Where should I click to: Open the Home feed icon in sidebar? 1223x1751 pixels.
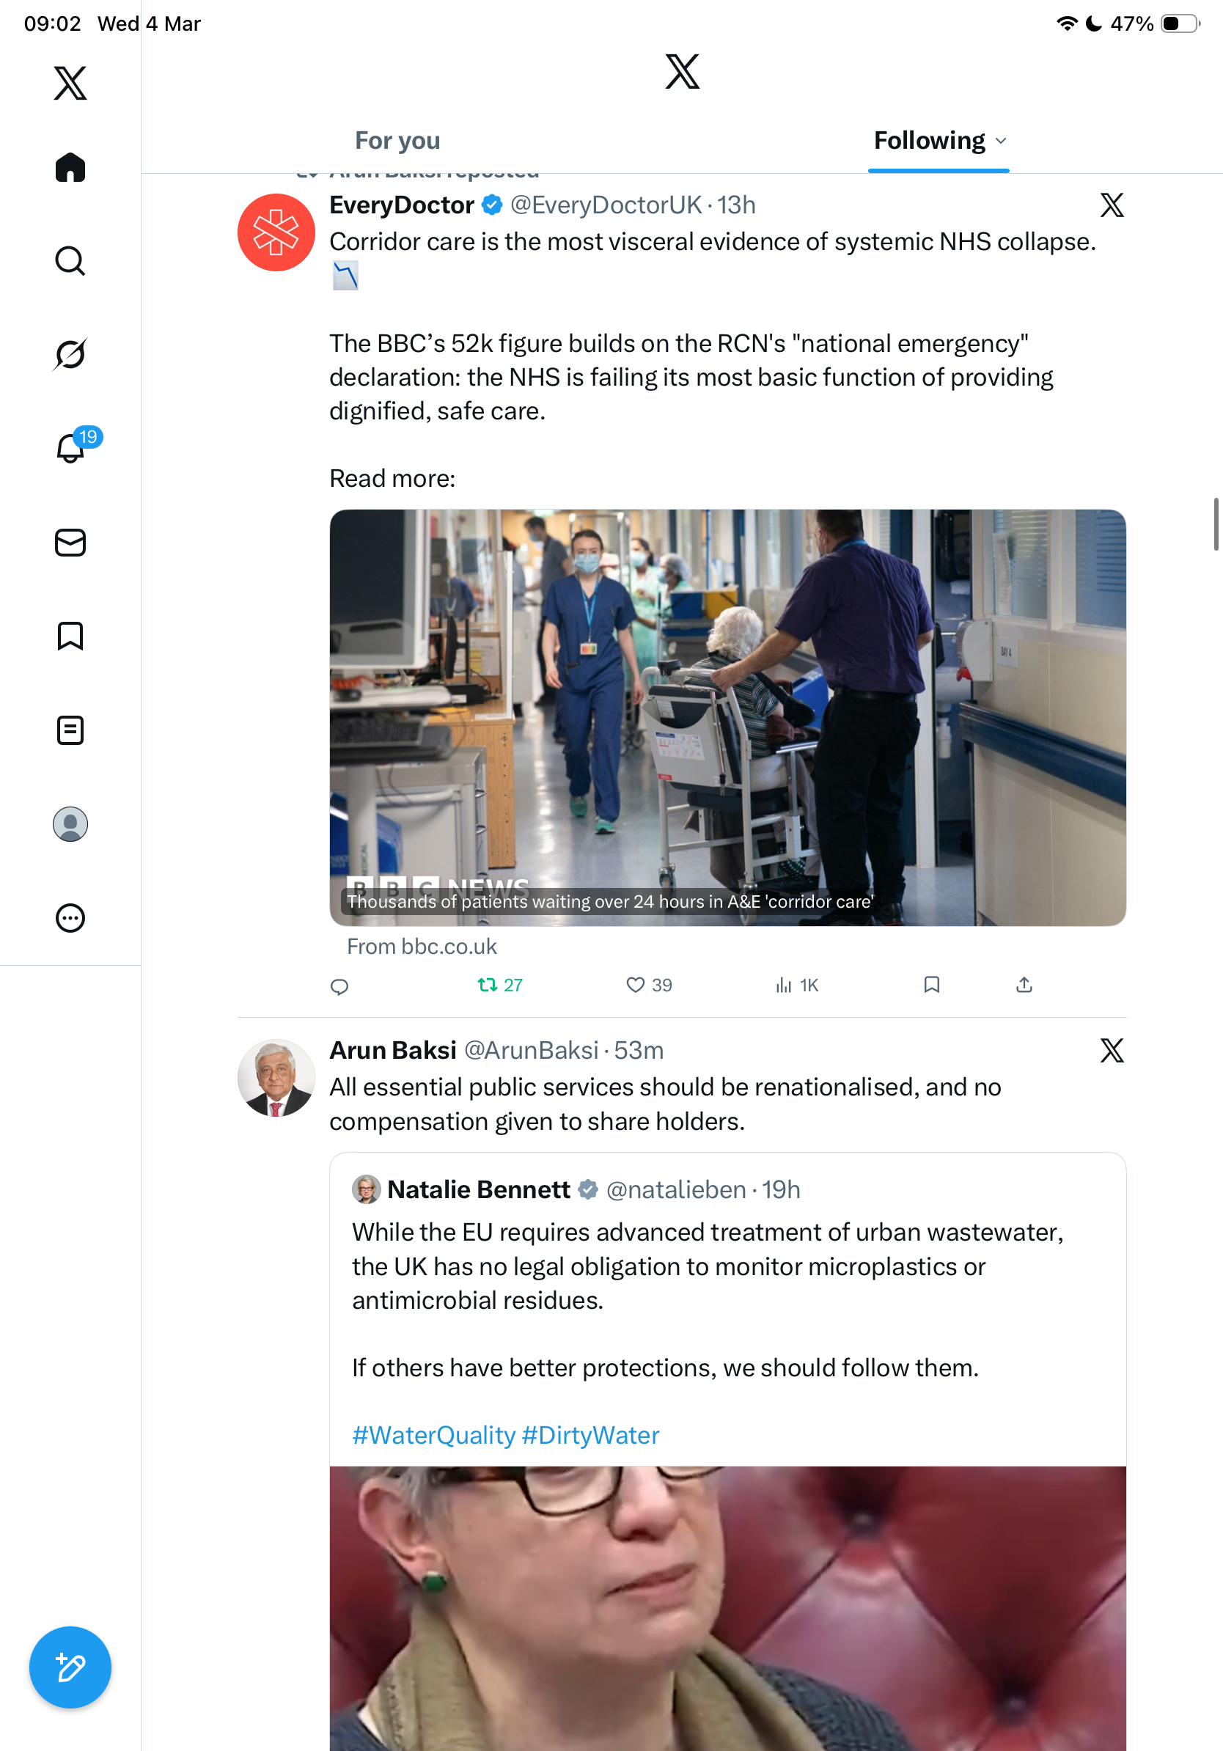click(x=70, y=167)
